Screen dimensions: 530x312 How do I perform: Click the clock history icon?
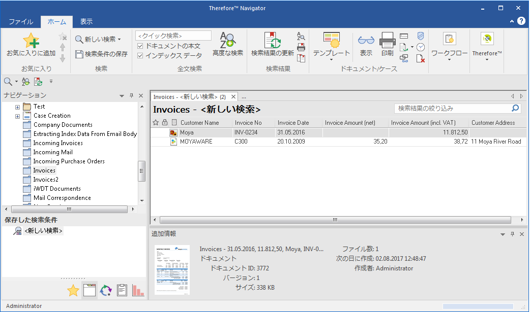click(421, 47)
